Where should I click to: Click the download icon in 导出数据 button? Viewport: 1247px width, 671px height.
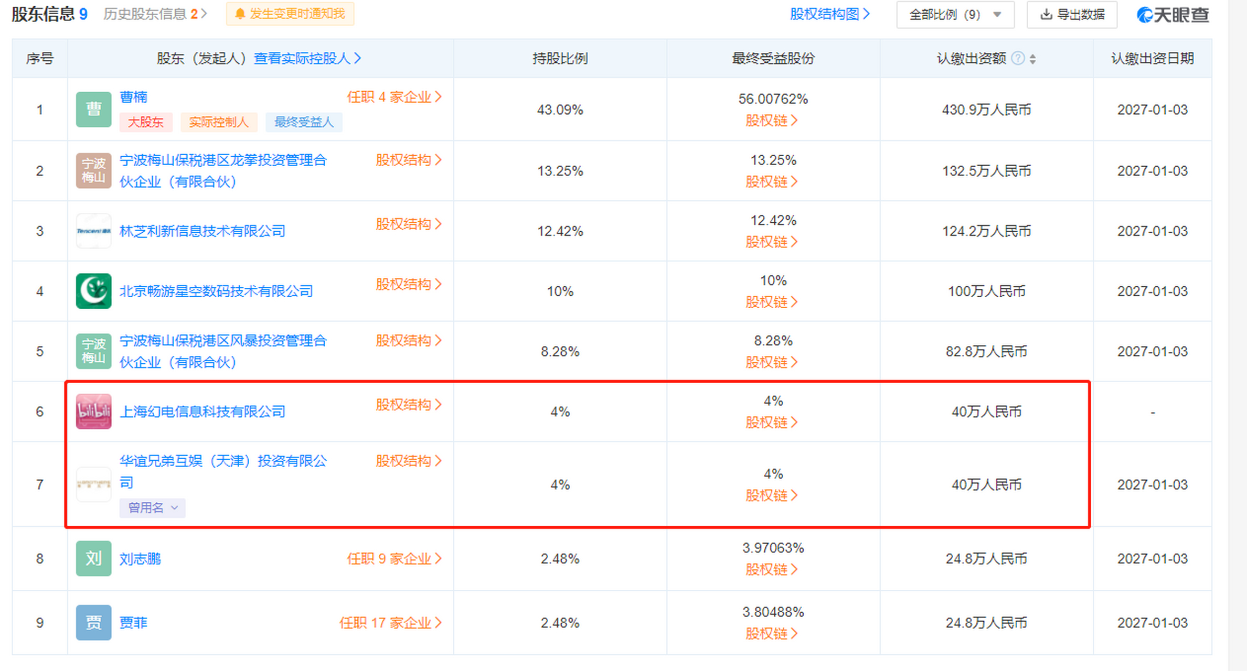coord(1046,15)
